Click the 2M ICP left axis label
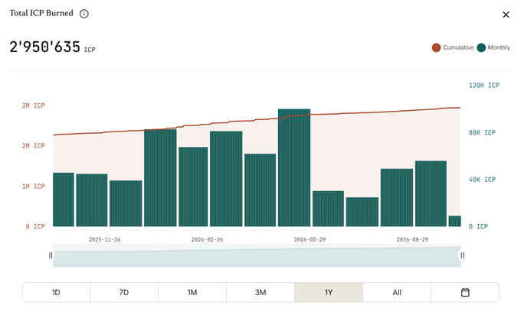This screenshot has height=328, width=521. click(x=33, y=146)
